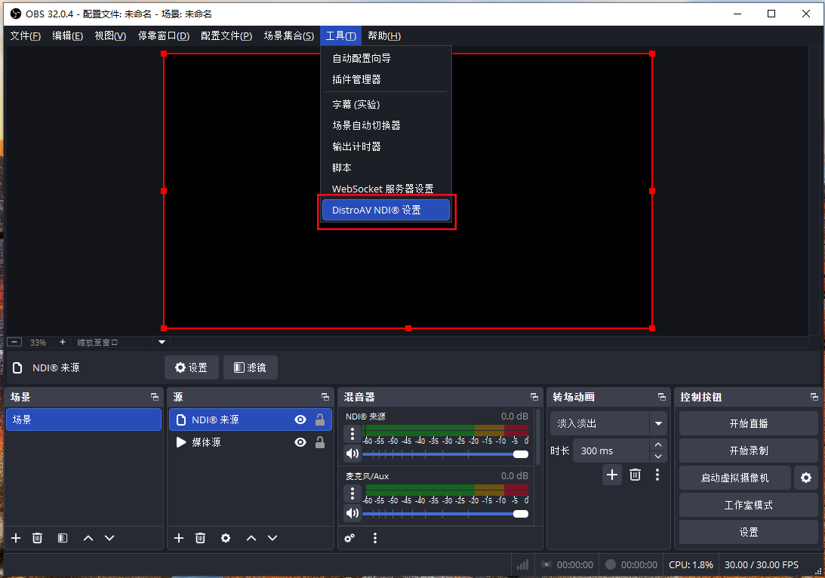
Task: Add a new scene with plus icon
Action: coord(16,538)
